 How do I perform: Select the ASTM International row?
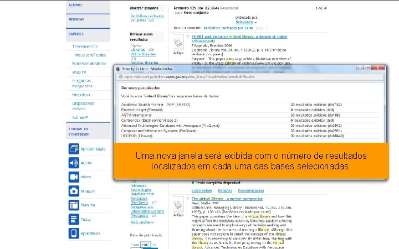pos(250,115)
